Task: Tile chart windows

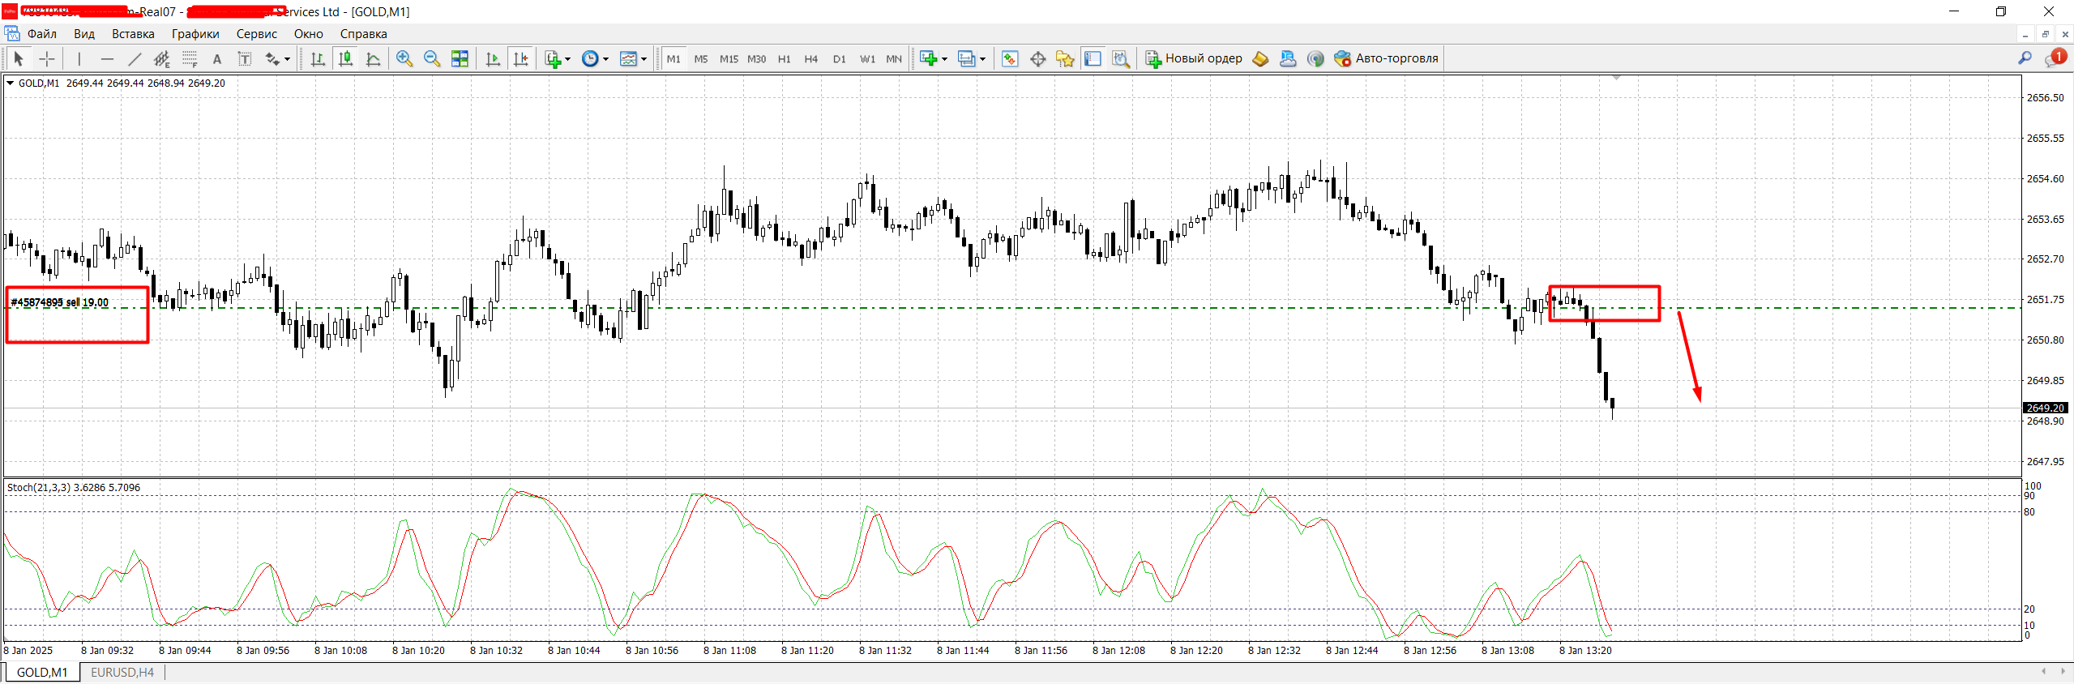Action: click(460, 58)
